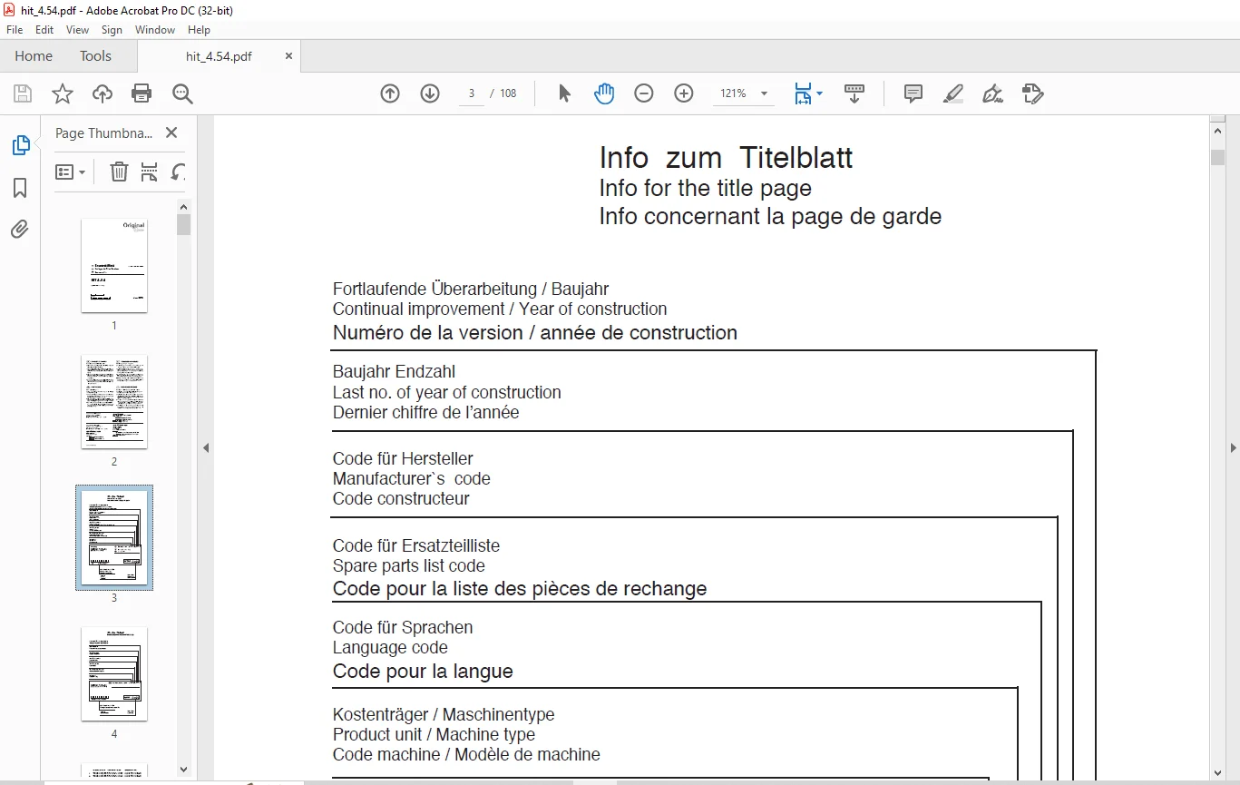Collapse left navigation pane arrow

(x=206, y=447)
